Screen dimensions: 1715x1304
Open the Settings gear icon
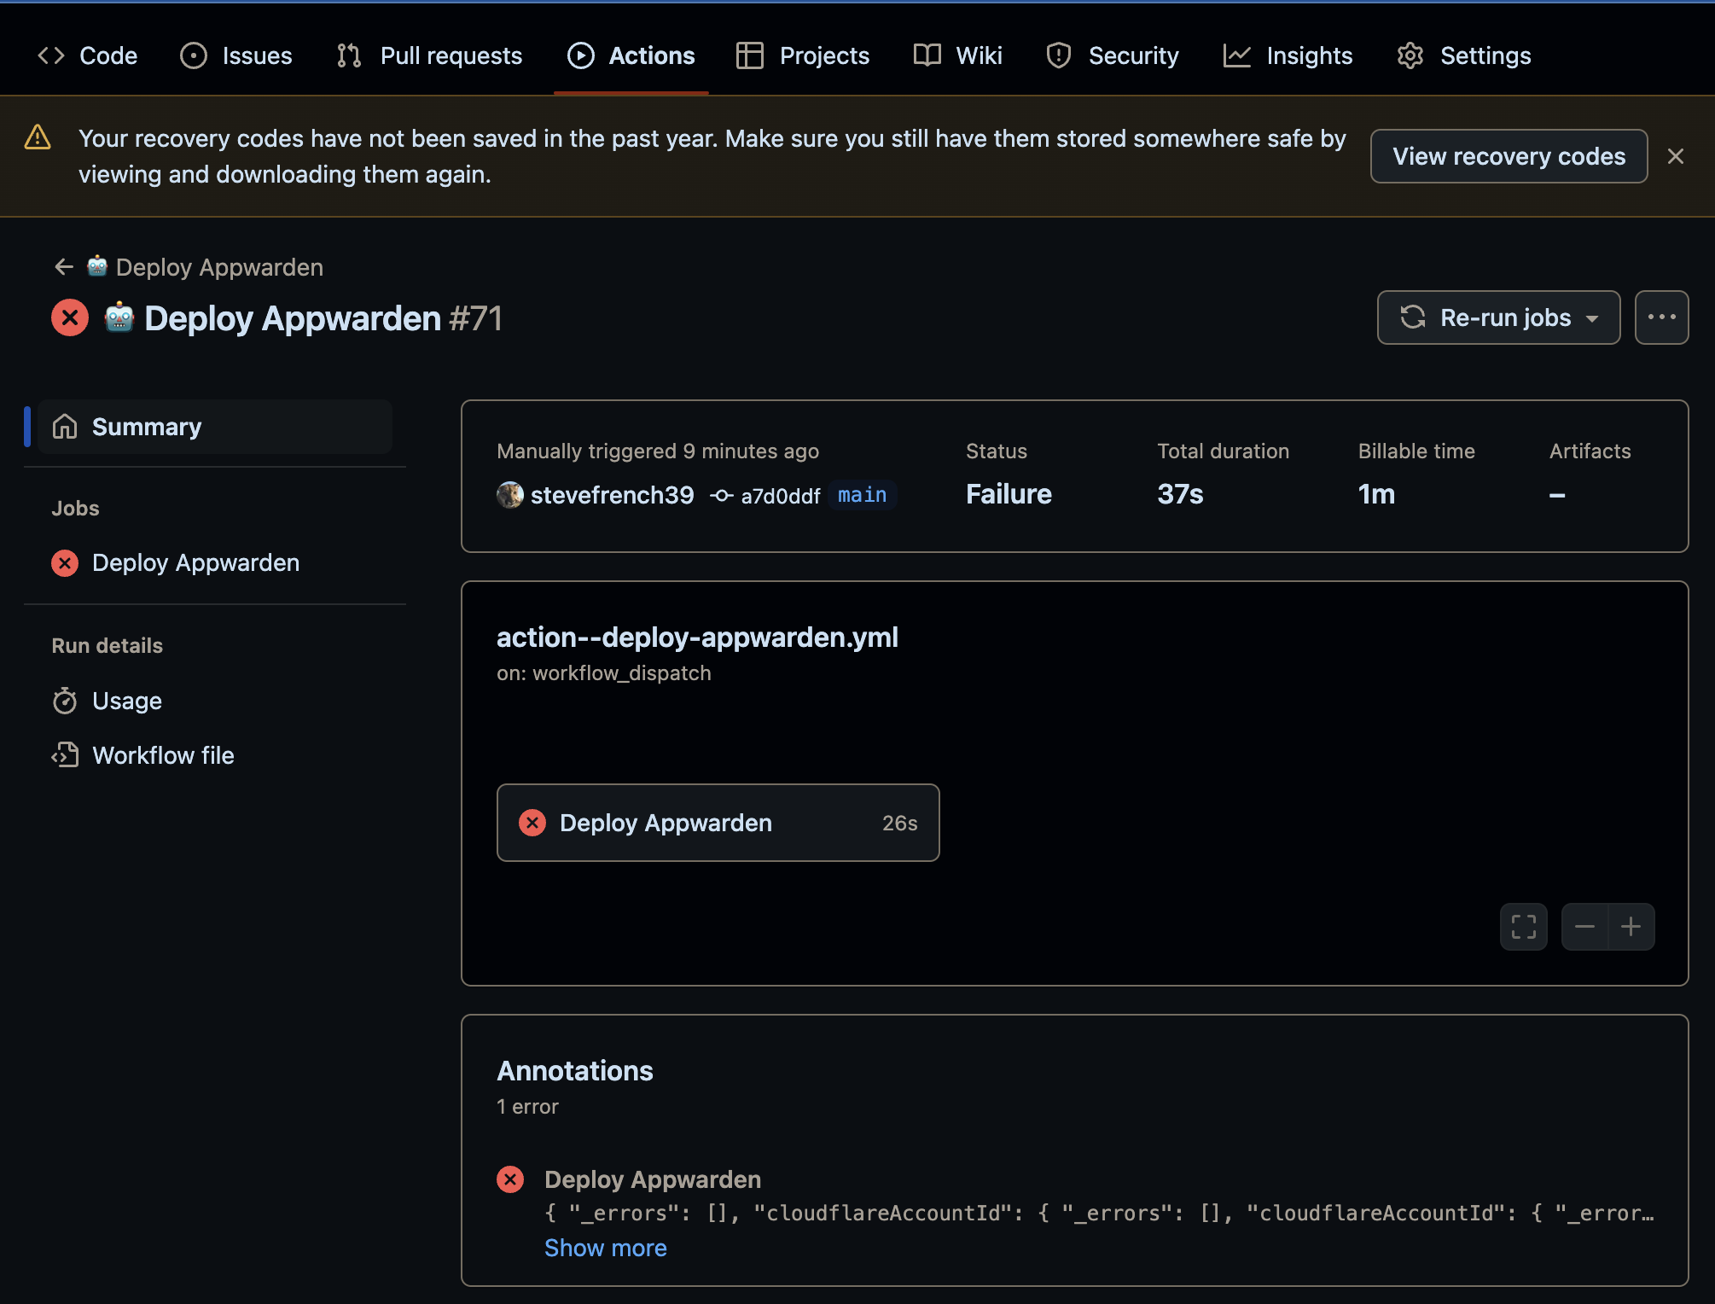[1410, 55]
